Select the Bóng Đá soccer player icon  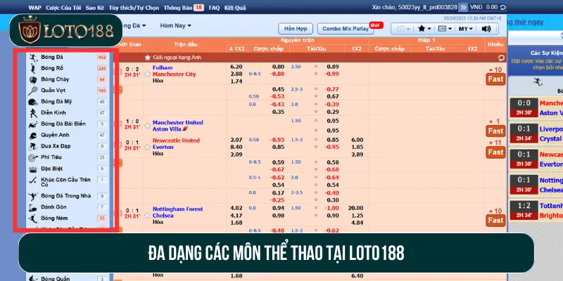33,58
